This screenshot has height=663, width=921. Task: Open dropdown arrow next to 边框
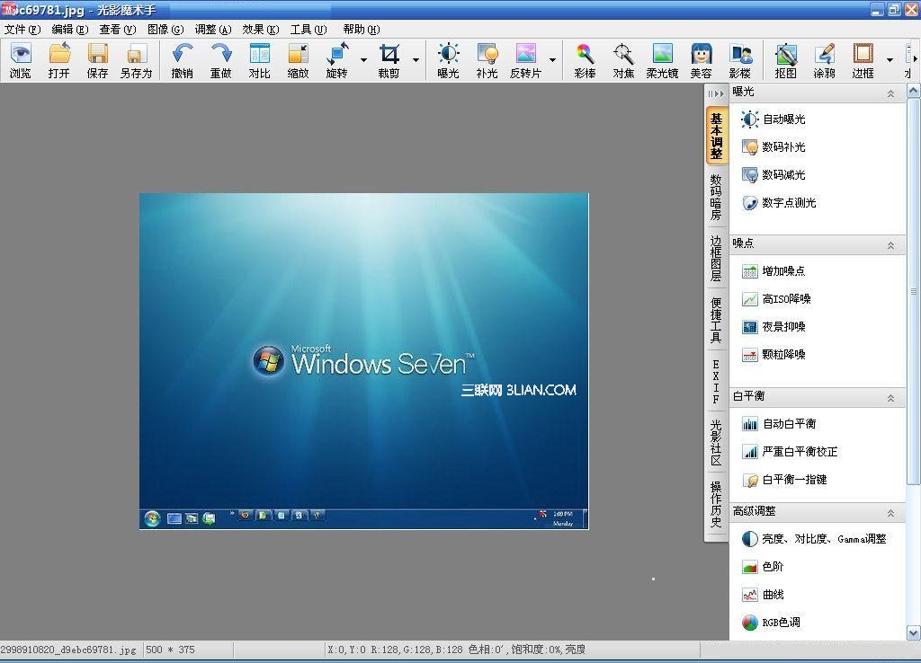point(890,60)
